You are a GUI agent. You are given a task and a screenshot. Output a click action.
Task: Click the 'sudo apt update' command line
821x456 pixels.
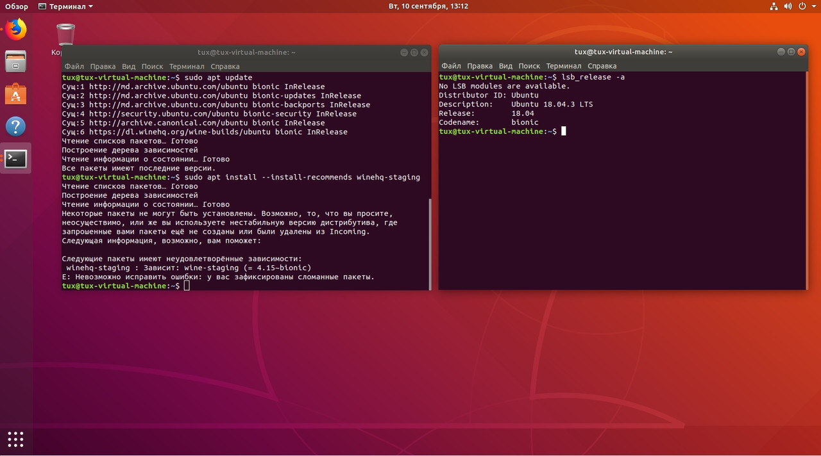pos(157,77)
